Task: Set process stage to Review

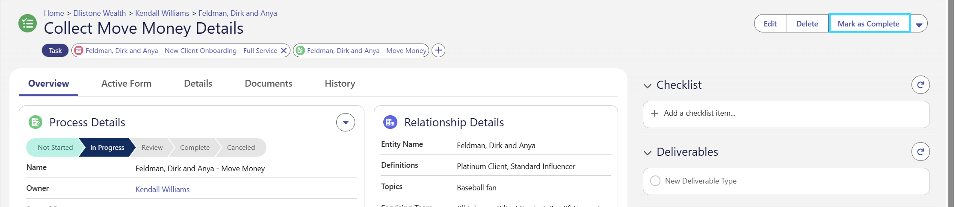Action: pyautogui.click(x=152, y=147)
